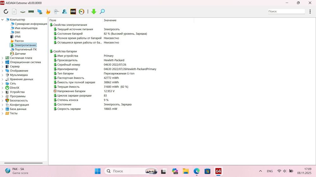Launch the system stability flame icon
Viewport: 316px width, 177px height.
[48, 12]
